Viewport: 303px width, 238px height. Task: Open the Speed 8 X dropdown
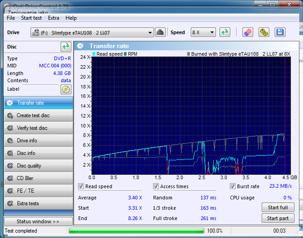tap(203, 32)
